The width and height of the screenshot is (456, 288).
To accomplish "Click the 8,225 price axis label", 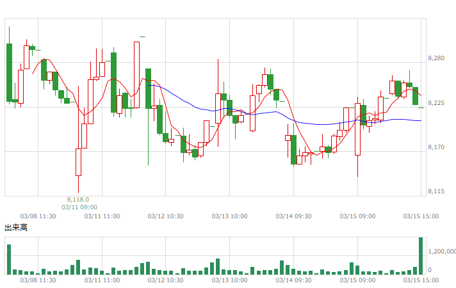I will (x=436, y=103).
